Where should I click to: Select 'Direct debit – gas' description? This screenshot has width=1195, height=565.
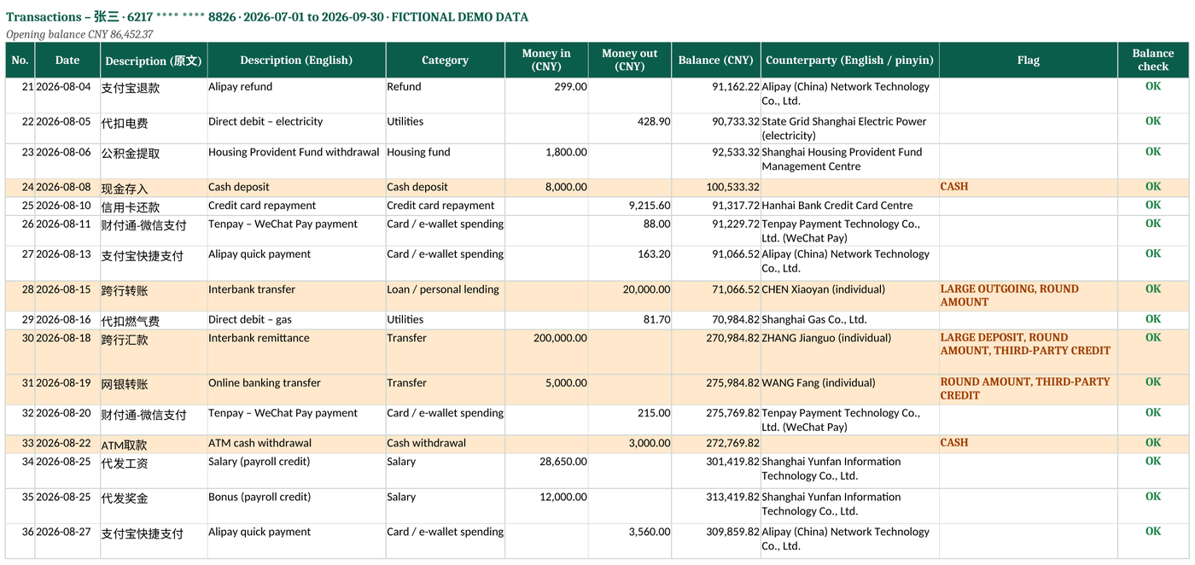pos(296,320)
